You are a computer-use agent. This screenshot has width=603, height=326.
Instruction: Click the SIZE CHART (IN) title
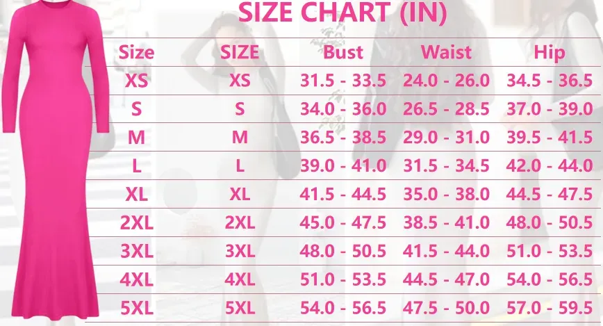pyautogui.click(x=342, y=13)
